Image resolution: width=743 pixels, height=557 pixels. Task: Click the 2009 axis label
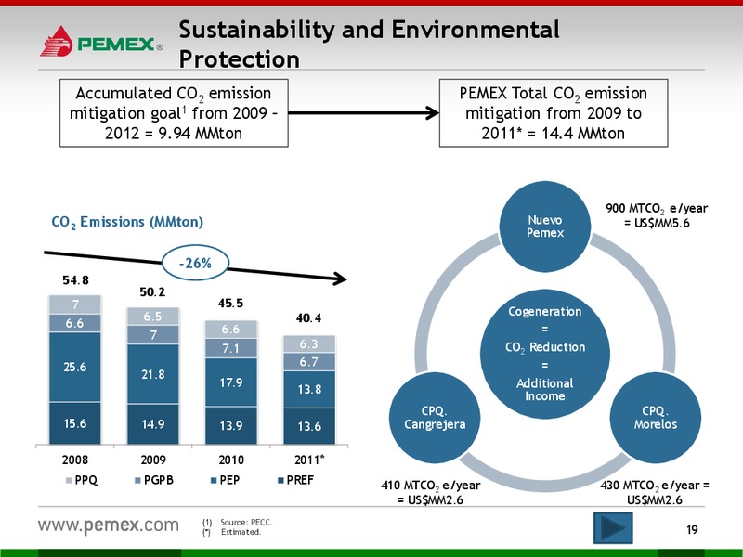[x=153, y=460]
